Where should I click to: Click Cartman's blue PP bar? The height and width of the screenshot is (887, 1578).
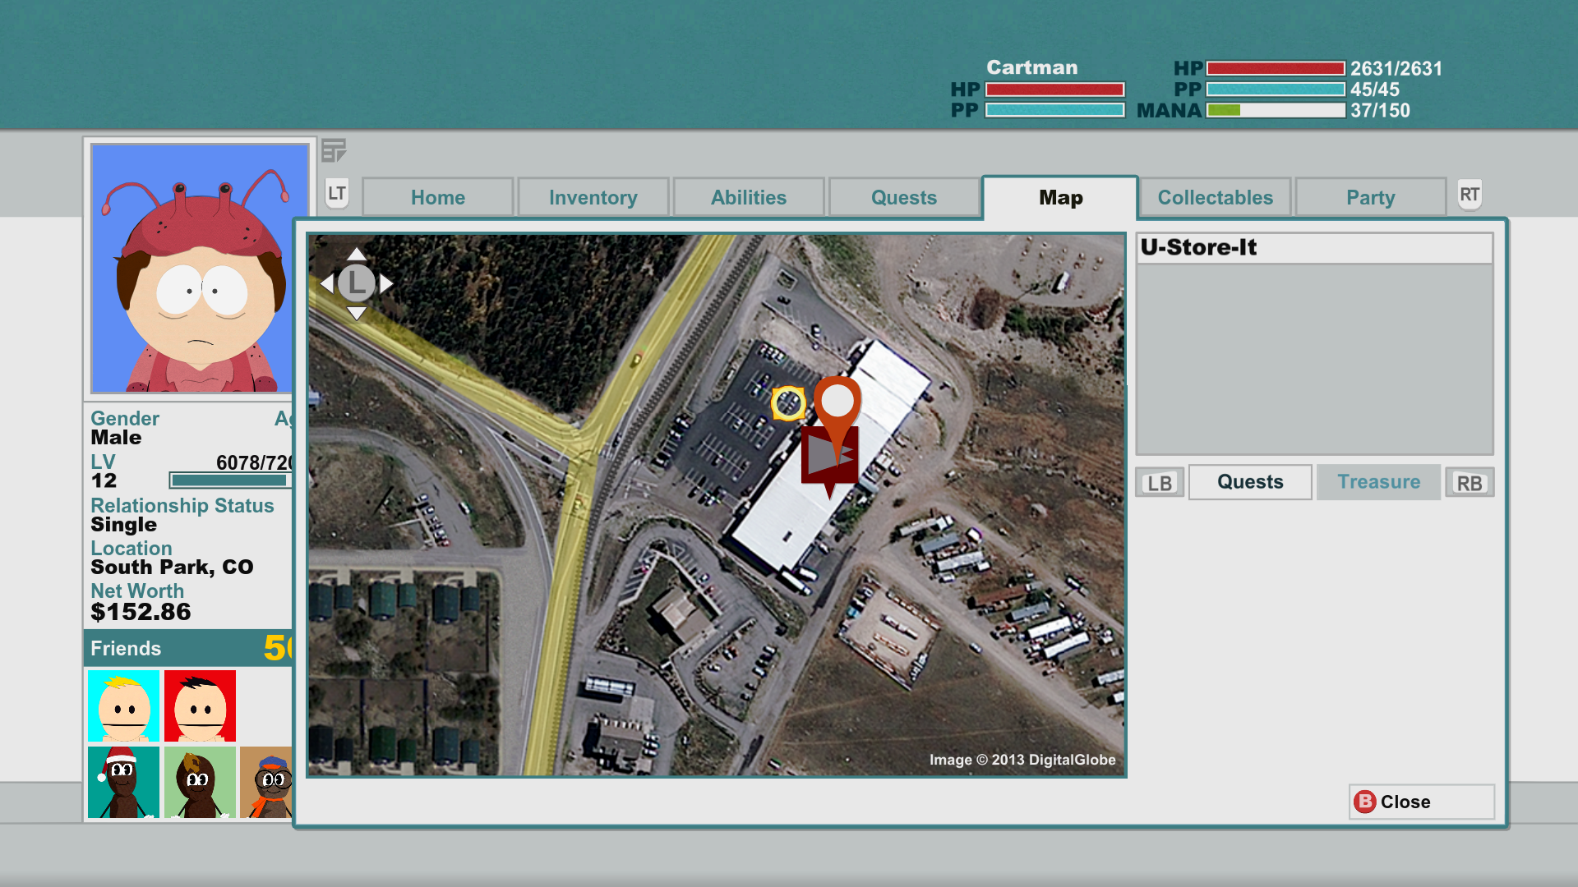[1054, 110]
